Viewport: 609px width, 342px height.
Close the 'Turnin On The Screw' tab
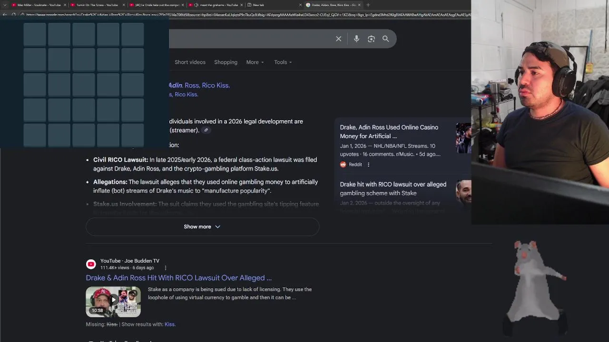pos(124,5)
